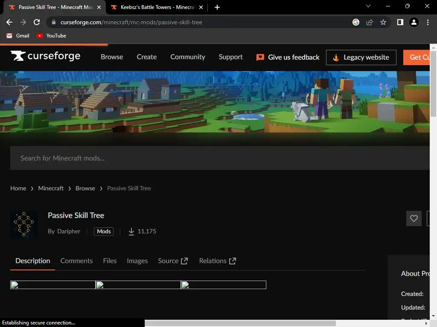
Task: Switch to the Files tab
Action: [110, 261]
